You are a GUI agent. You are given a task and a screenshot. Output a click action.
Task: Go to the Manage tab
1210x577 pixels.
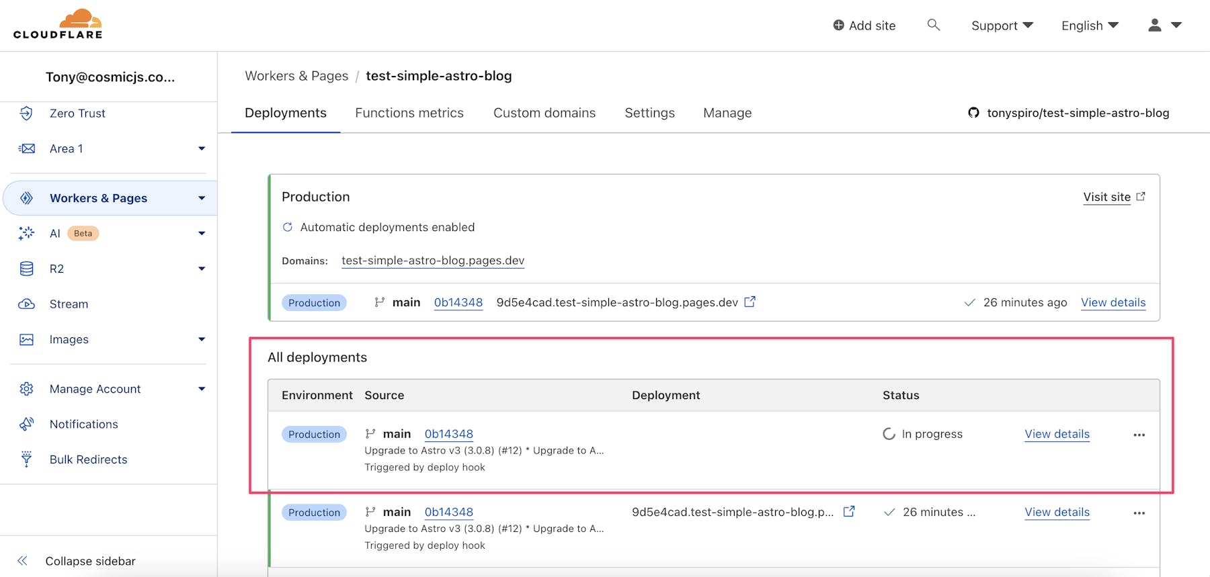727,113
